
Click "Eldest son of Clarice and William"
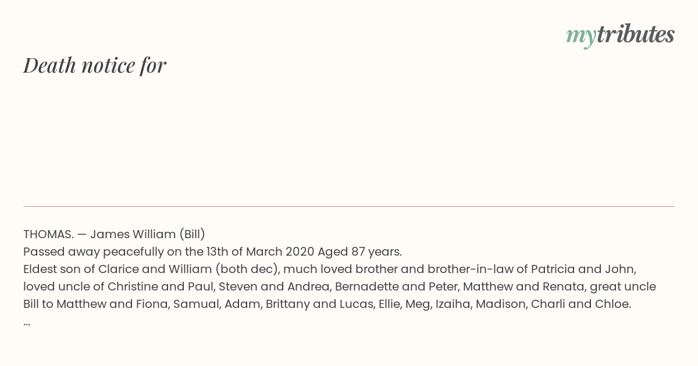pyautogui.click(x=117, y=269)
